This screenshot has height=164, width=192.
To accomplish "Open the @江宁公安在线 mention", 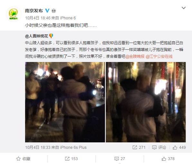I will click(159, 56).
